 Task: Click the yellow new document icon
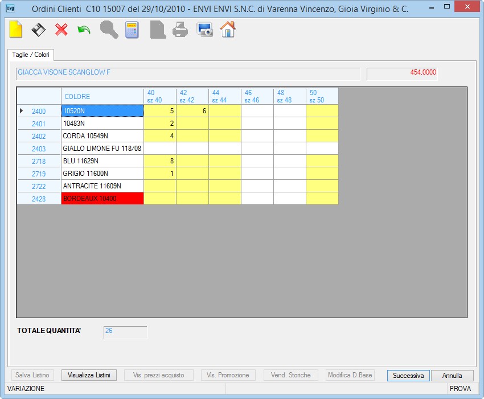[x=16, y=30]
